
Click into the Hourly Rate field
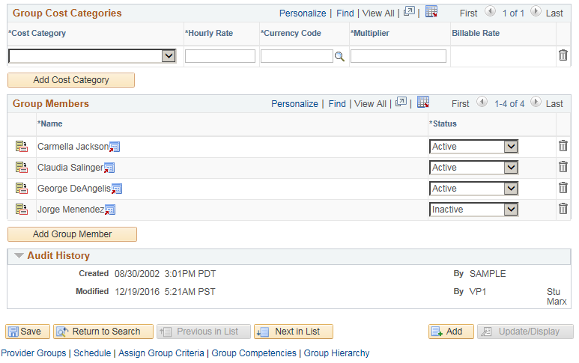click(220, 56)
